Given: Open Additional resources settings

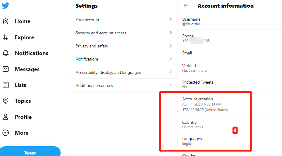Looking at the screenshot, I should point(124,85).
